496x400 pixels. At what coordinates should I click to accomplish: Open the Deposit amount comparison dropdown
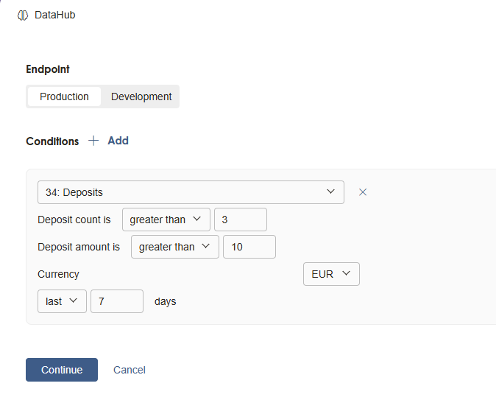[x=174, y=247]
